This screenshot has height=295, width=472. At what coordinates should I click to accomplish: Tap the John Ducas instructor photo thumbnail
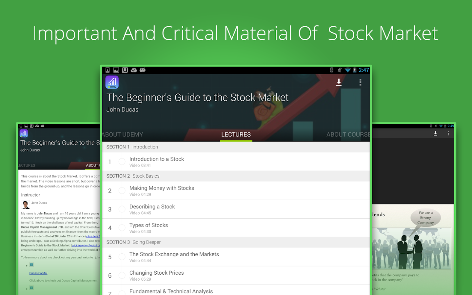coord(26,205)
